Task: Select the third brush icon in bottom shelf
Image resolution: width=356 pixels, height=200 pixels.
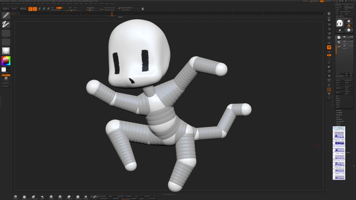Action: 34,197
